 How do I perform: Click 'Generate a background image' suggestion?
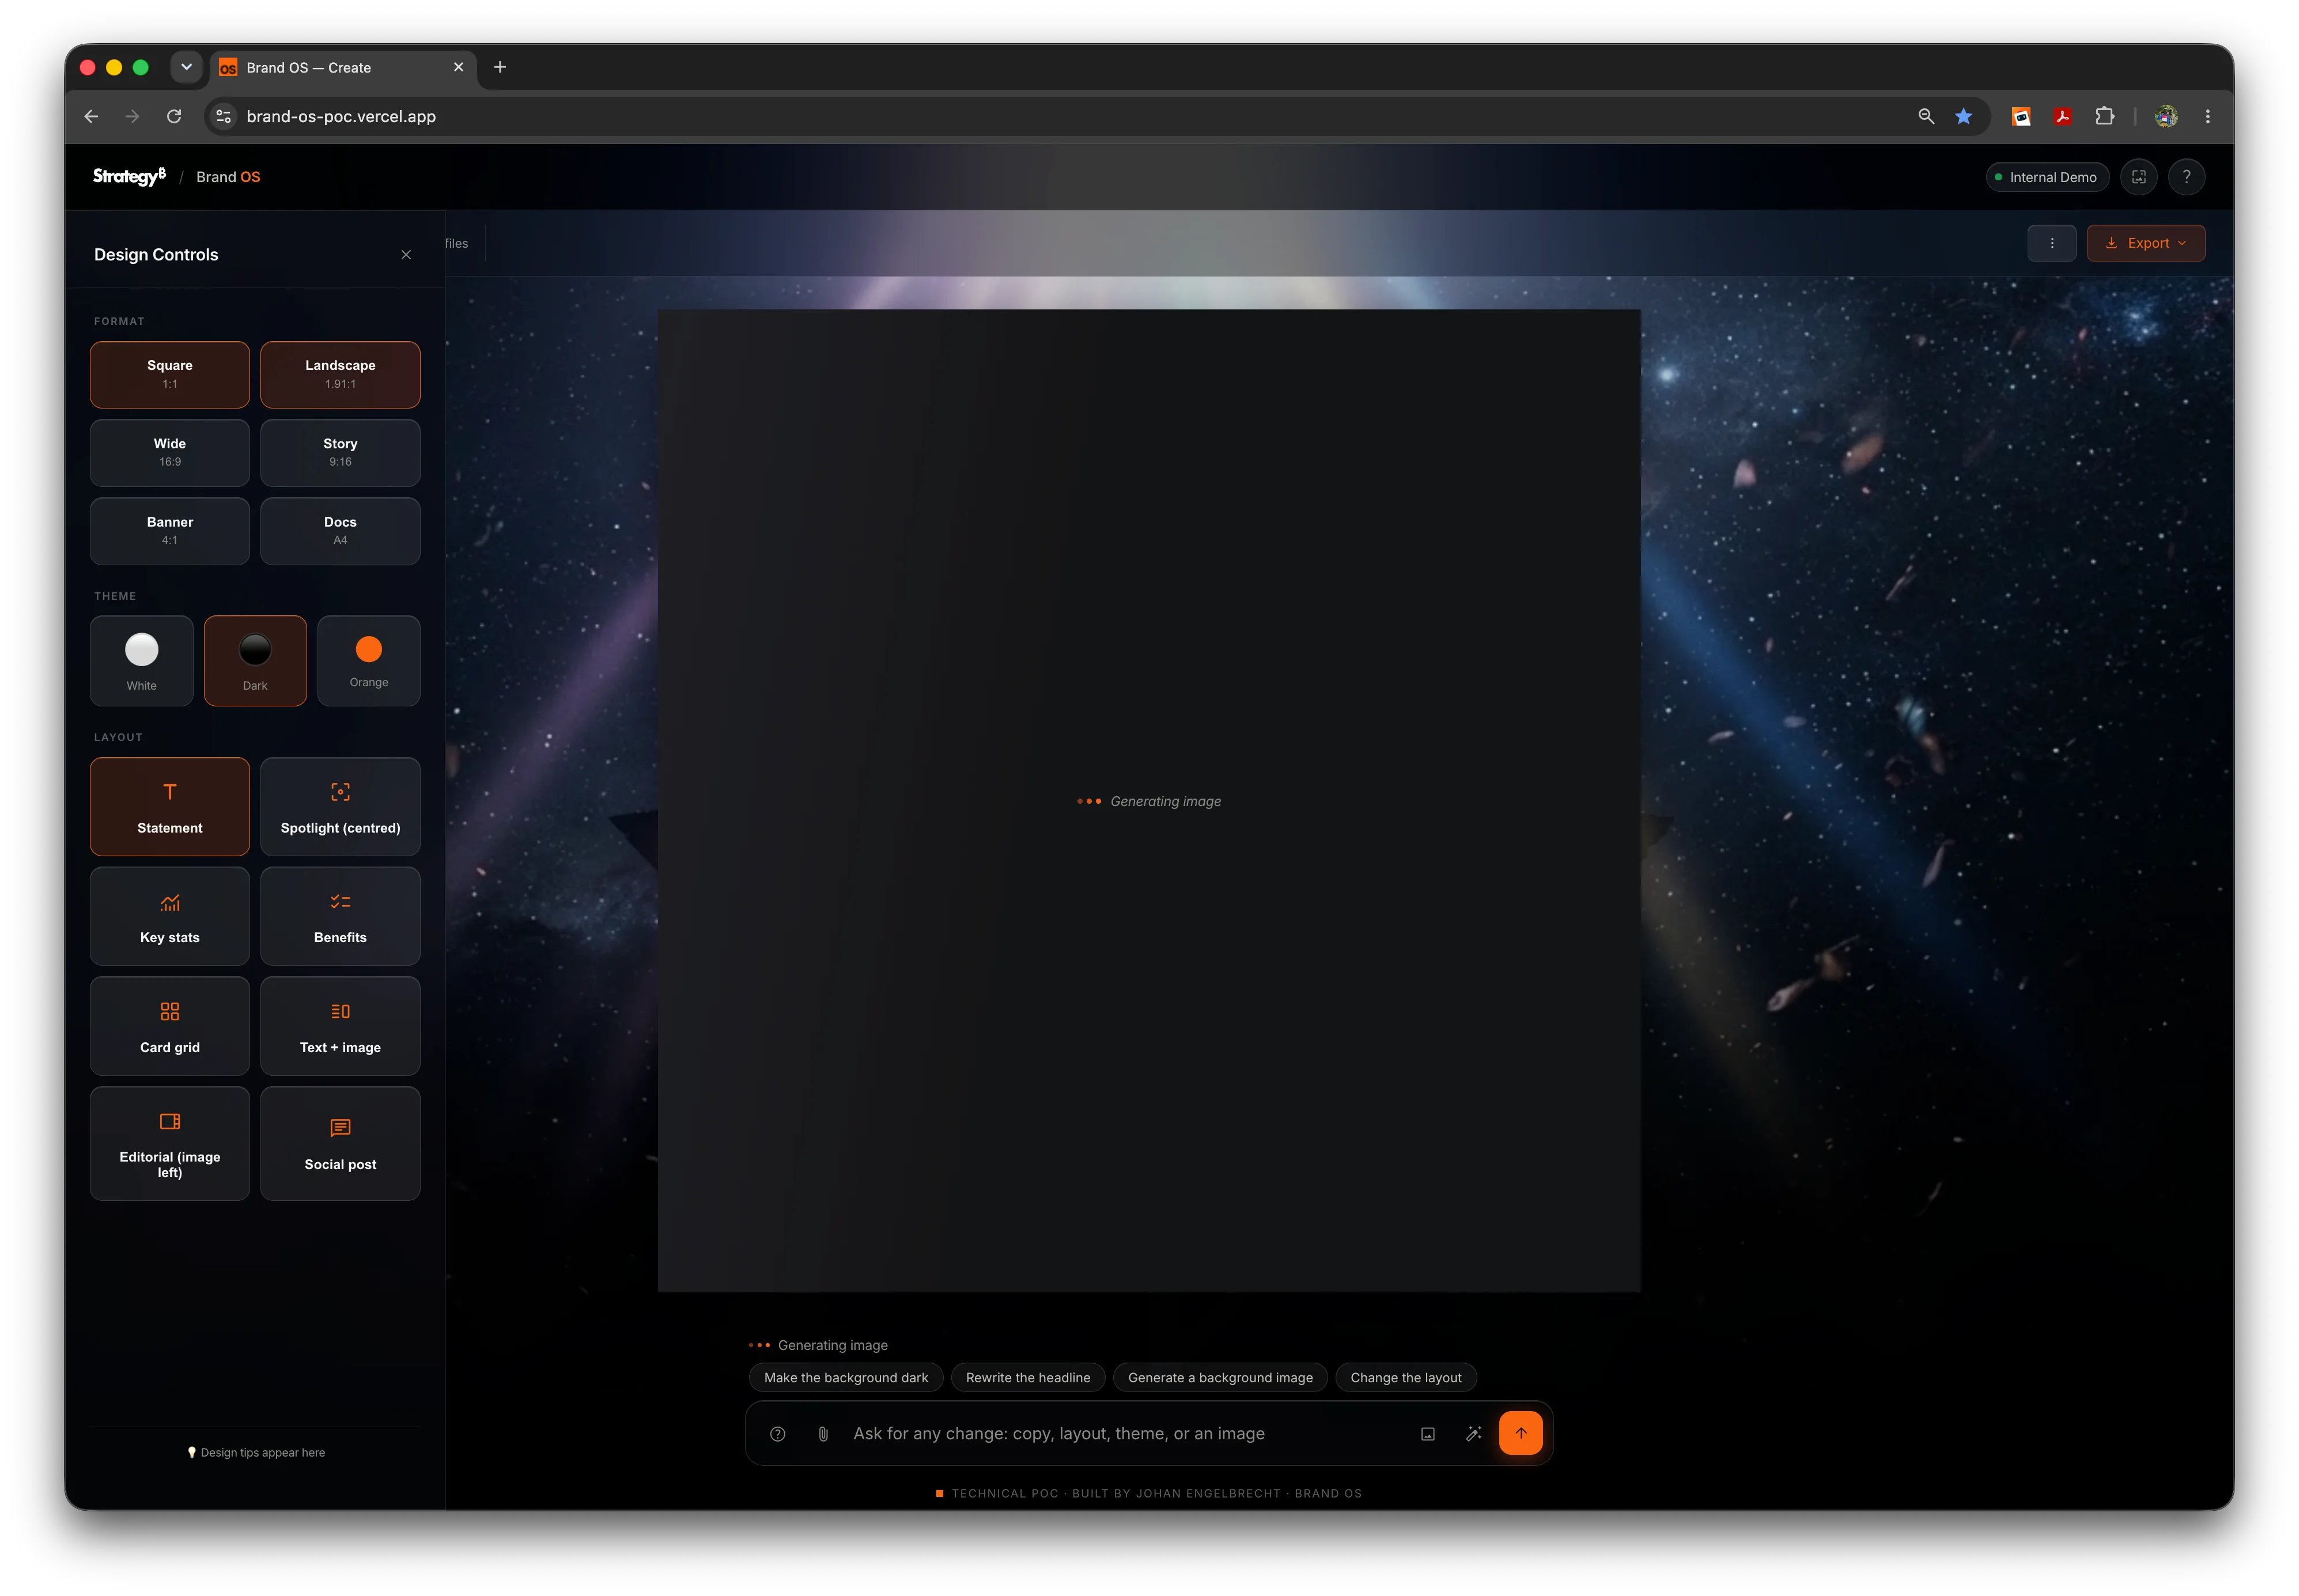click(x=1220, y=1378)
